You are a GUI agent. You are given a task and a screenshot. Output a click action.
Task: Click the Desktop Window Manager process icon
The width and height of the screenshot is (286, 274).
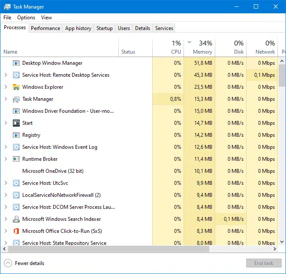point(16,63)
